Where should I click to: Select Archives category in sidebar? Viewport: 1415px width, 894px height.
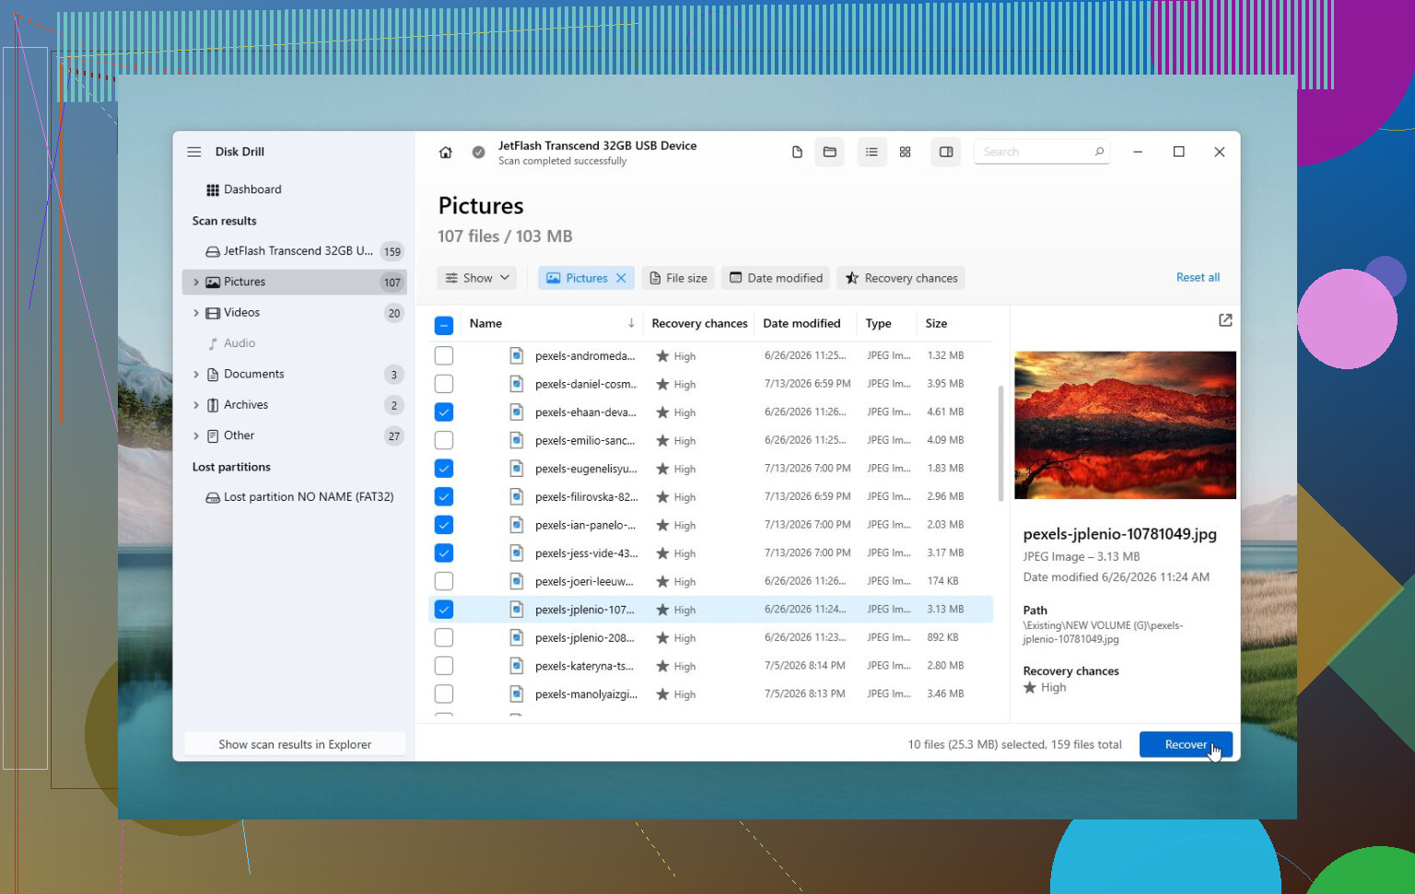[x=295, y=405]
